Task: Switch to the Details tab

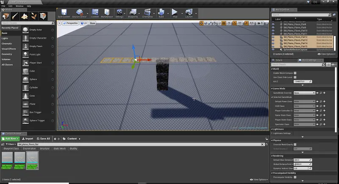Action: [279, 60]
